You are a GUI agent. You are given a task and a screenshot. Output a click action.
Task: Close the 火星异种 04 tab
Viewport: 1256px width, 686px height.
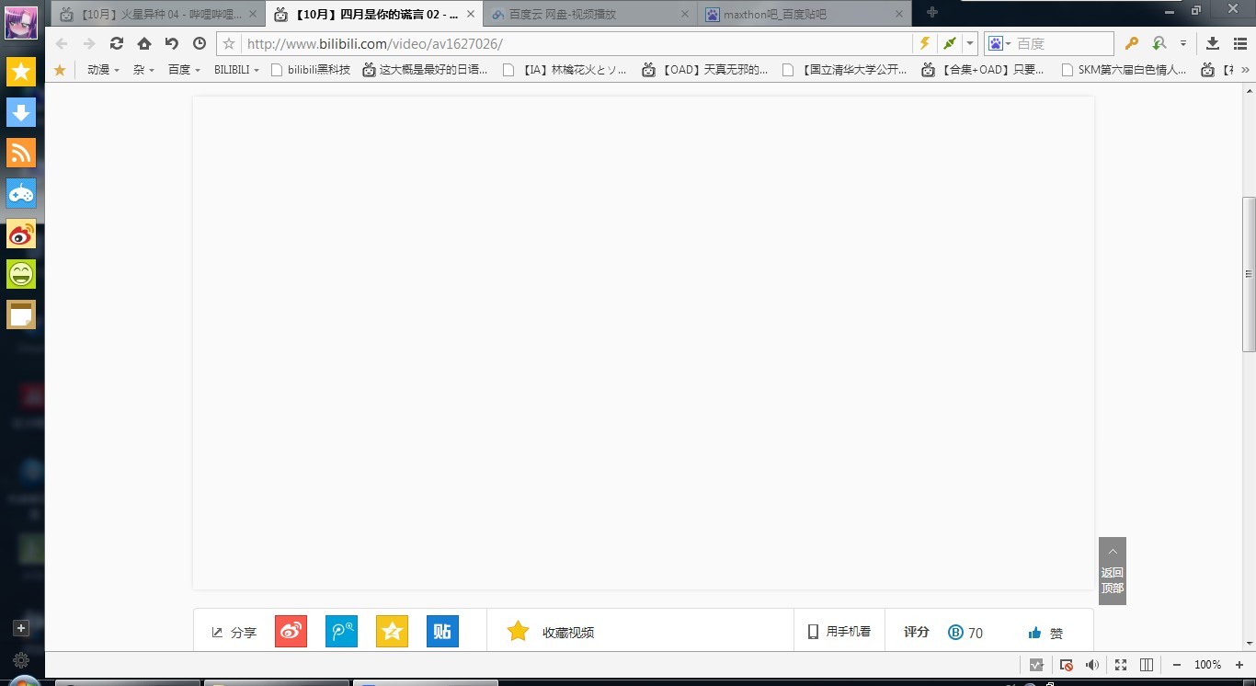(253, 15)
